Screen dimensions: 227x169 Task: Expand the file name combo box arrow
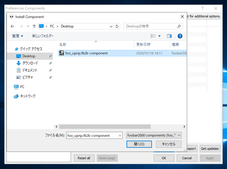click(x=120, y=136)
